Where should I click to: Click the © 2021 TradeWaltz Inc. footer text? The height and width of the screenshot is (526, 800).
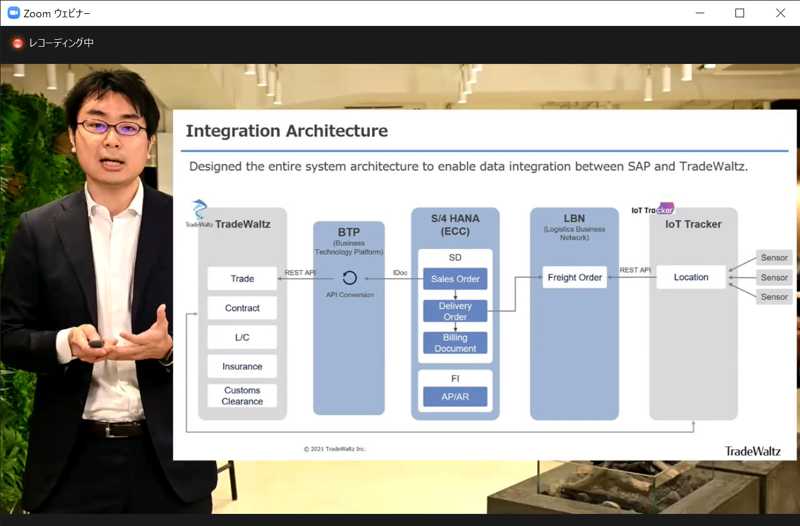[x=335, y=449]
